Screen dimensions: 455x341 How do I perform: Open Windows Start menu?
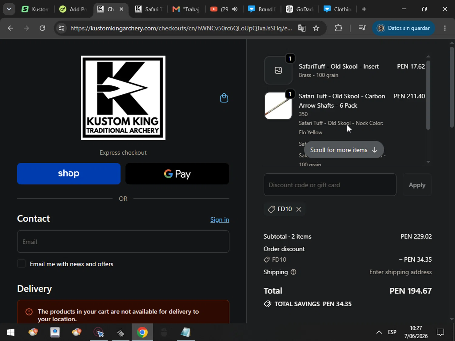pyautogui.click(x=11, y=332)
